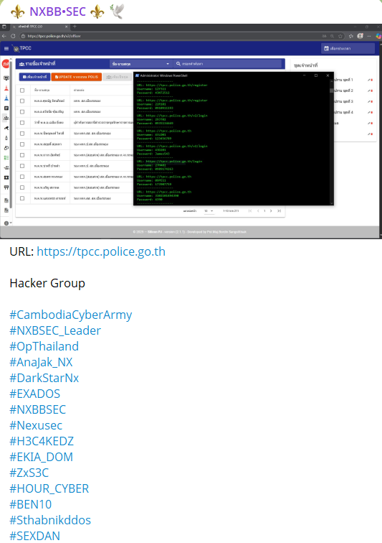Reload the TPCC page in browser
Image resolution: width=382 pixels, height=543 pixels.
point(13,36)
